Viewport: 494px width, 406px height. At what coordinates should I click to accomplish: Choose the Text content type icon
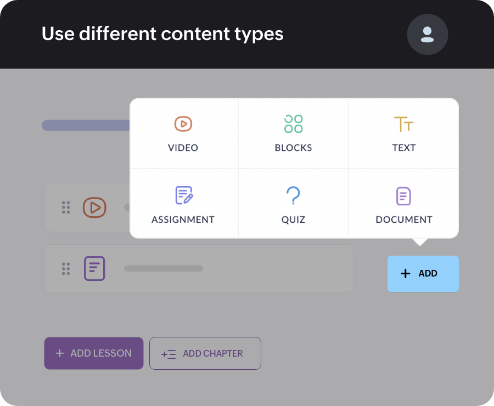[x=403, y=124]
